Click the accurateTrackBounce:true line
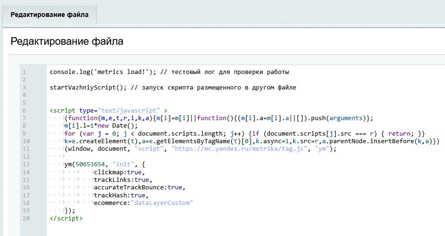This screenshot has height=236, width=445. tap(140, 187)
